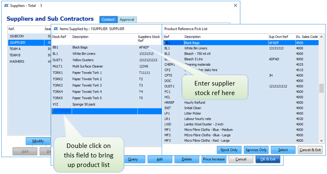Select Micro Fibre Cloths - Red - Large

[241, 141]
